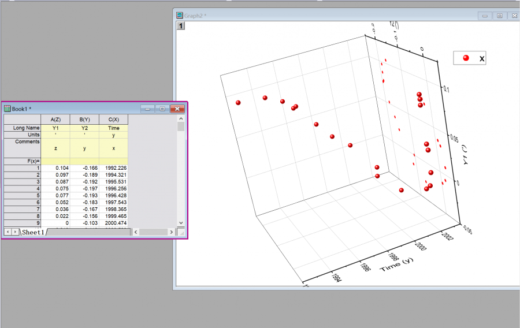Select row 5 header in worksheet
The image size is (520, 328).
coord(23,196)
